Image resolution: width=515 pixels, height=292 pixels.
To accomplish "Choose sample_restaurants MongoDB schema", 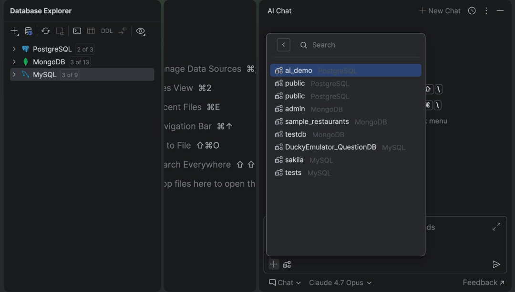I will coord(346,122).
